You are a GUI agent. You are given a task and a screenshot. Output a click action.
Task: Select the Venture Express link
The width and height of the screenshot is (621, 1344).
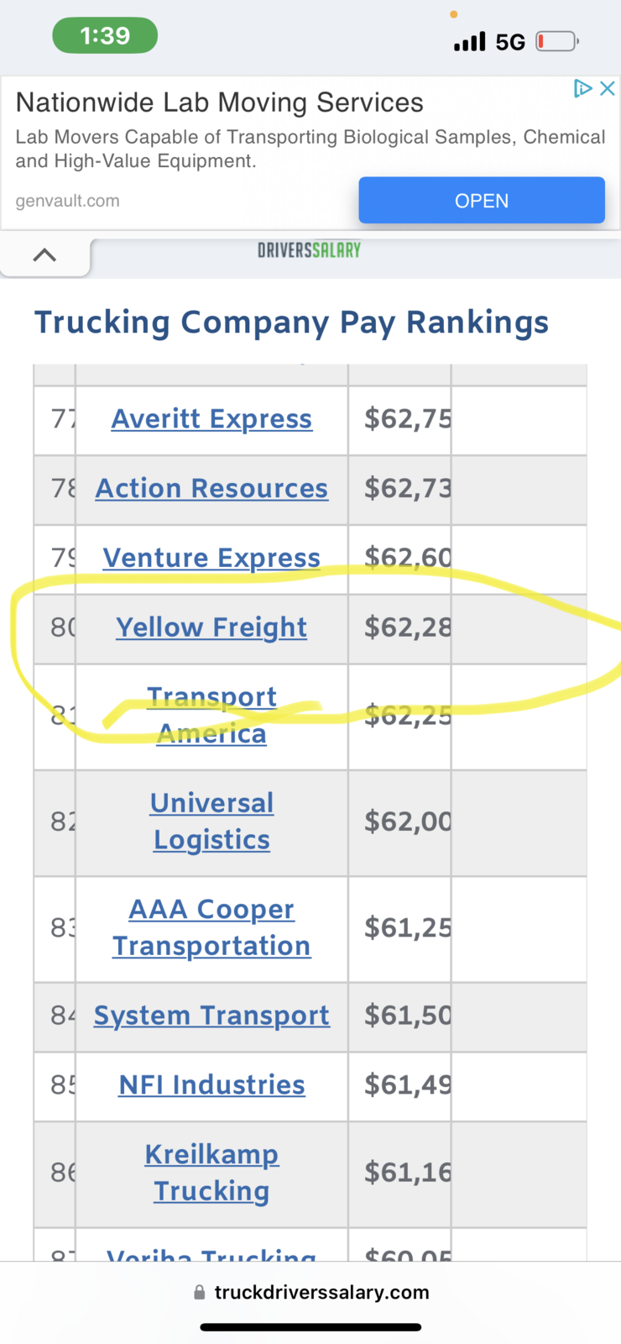[x=211, y=558]
